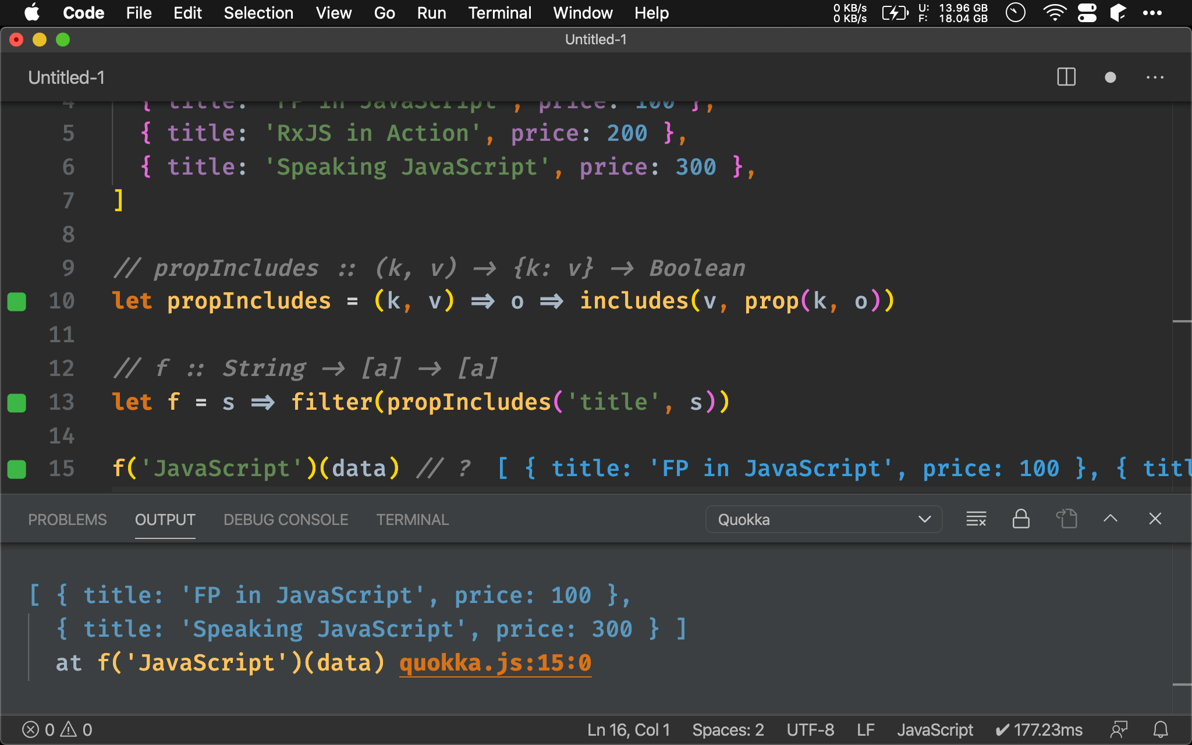Open the Help menu
The image size is (1192, 745).
(x=651, y=13)
